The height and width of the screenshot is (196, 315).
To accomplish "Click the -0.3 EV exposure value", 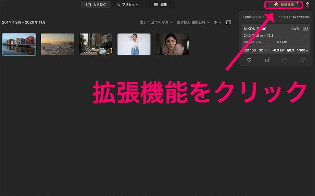I will pyautogui.click(x=278, y=50).
